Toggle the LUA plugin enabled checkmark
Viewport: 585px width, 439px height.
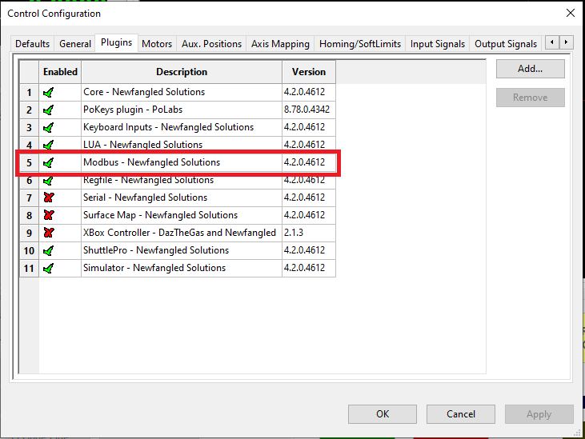49,145
